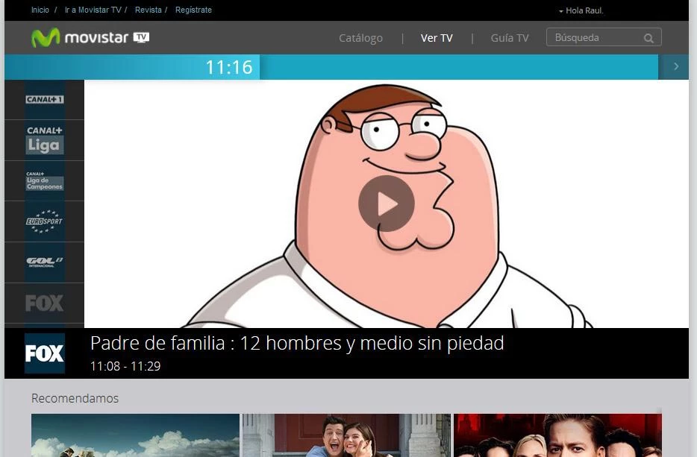The height and width of the screenshot is (457, 697).
Task: Select the Ver TV tab
Action: tap(437, 37)
